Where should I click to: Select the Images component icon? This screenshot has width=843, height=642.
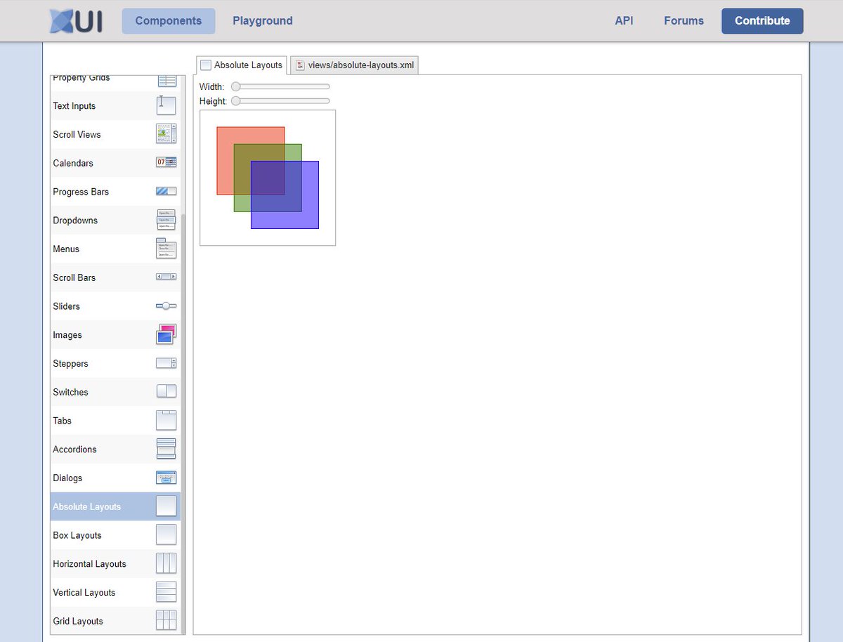point(166,334)
